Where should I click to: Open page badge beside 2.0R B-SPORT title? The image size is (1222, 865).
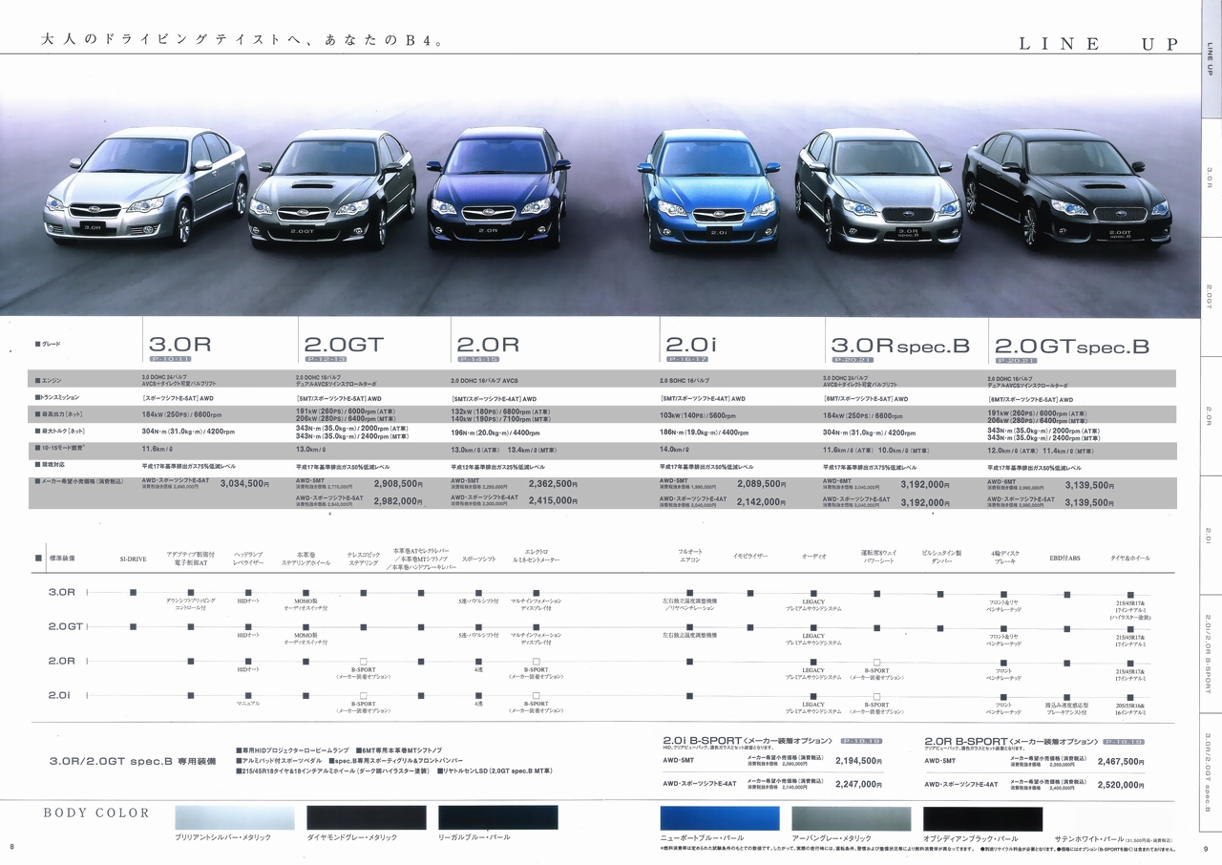1125,740
